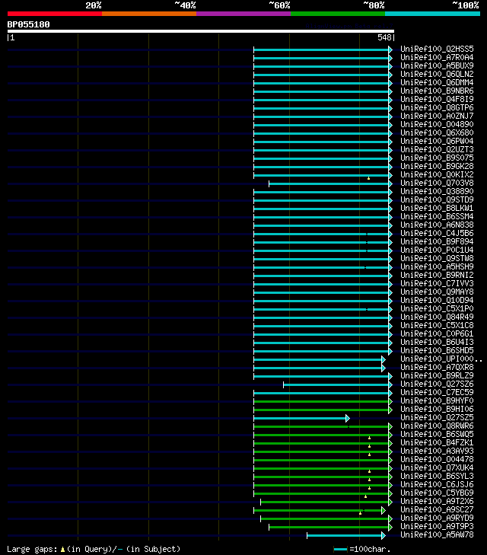The width and height of the screenshot is (487, 555).
Task: Select the UniRef100_B6SYL3 label
Action: tap(437, 476)
